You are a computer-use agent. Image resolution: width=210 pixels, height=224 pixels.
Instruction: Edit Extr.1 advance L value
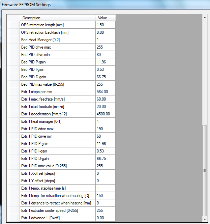[x=106, y=218]
